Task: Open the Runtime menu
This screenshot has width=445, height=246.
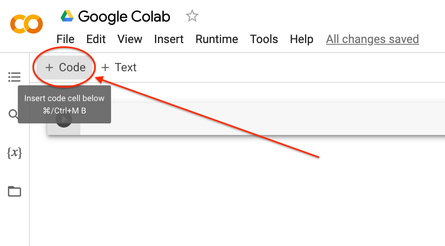Action: tap(216, 39)
